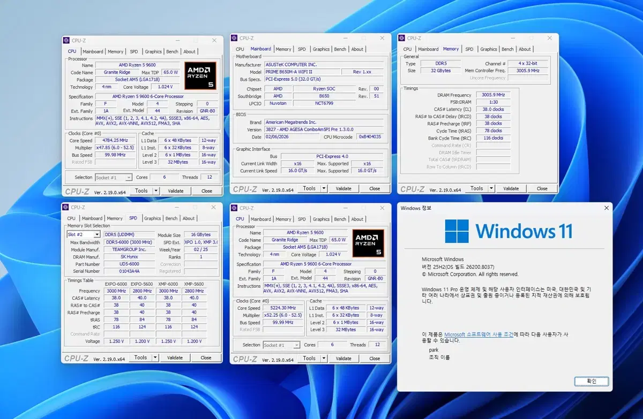Click the CPU-Z title icon in the 4784.25 MHz CPU window

pos(66,40)
